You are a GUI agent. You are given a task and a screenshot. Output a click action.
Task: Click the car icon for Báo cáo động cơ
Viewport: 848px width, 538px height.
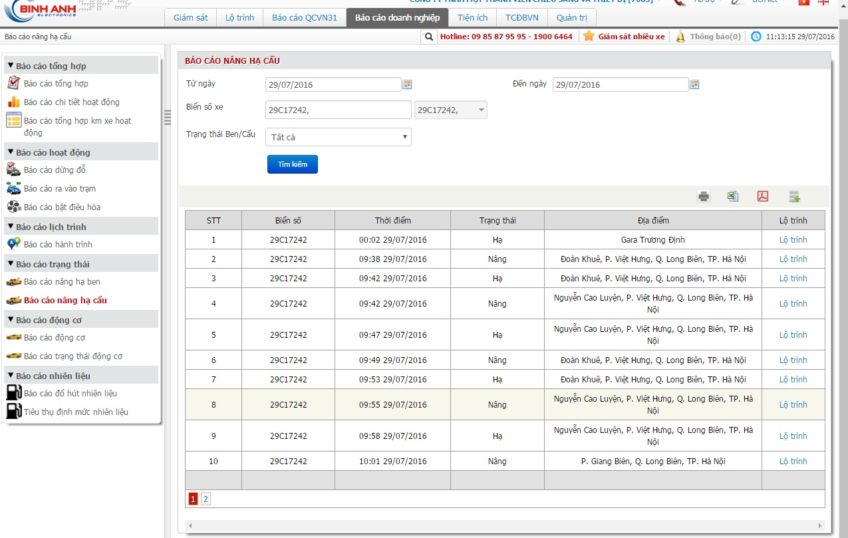(x=13, y=338)
